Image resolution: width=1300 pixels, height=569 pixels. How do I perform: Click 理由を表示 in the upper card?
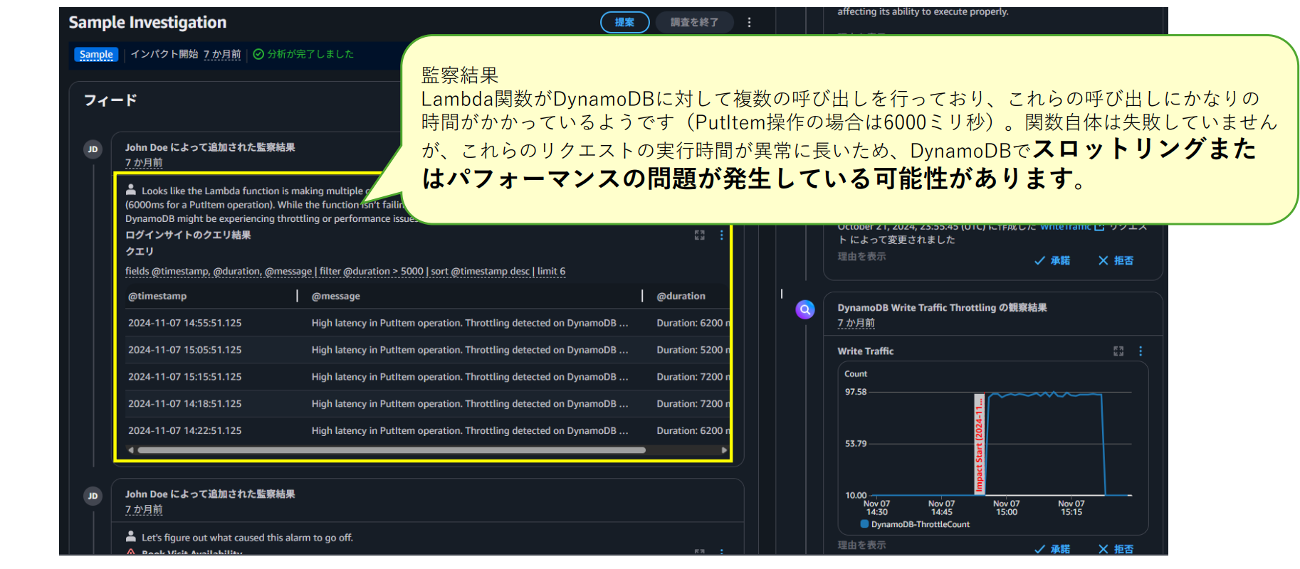pyautogui.click(x=861, y=256)
